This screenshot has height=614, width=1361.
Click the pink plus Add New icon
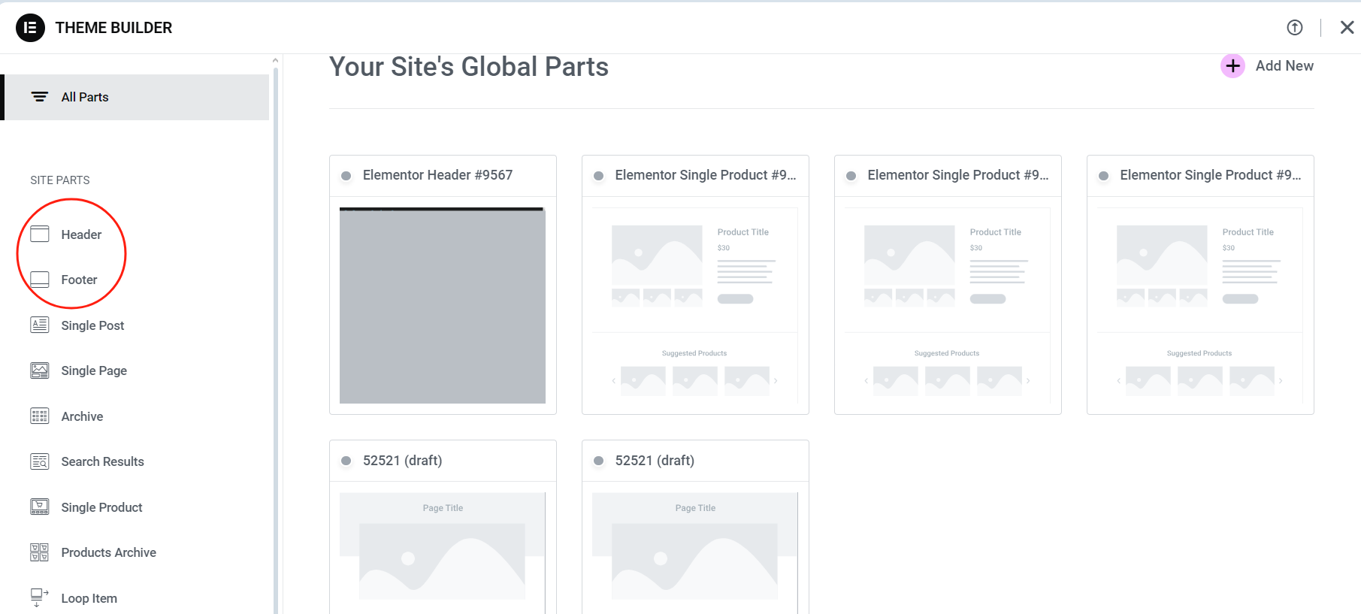pos(1232,66)
